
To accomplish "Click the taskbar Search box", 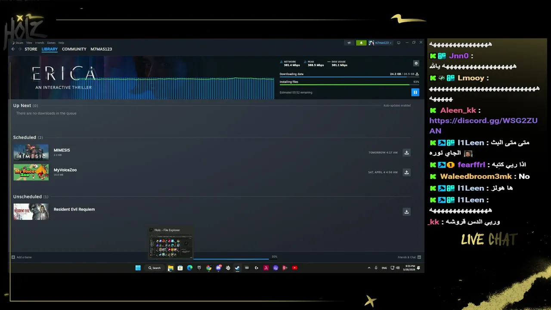I will tap(155, 268).
